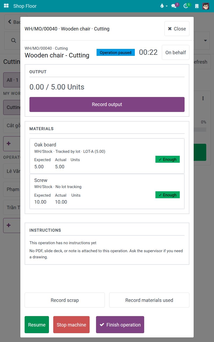Expand the dropdown caret beside drop icon
214x342 pixels.
pos(167,6)
